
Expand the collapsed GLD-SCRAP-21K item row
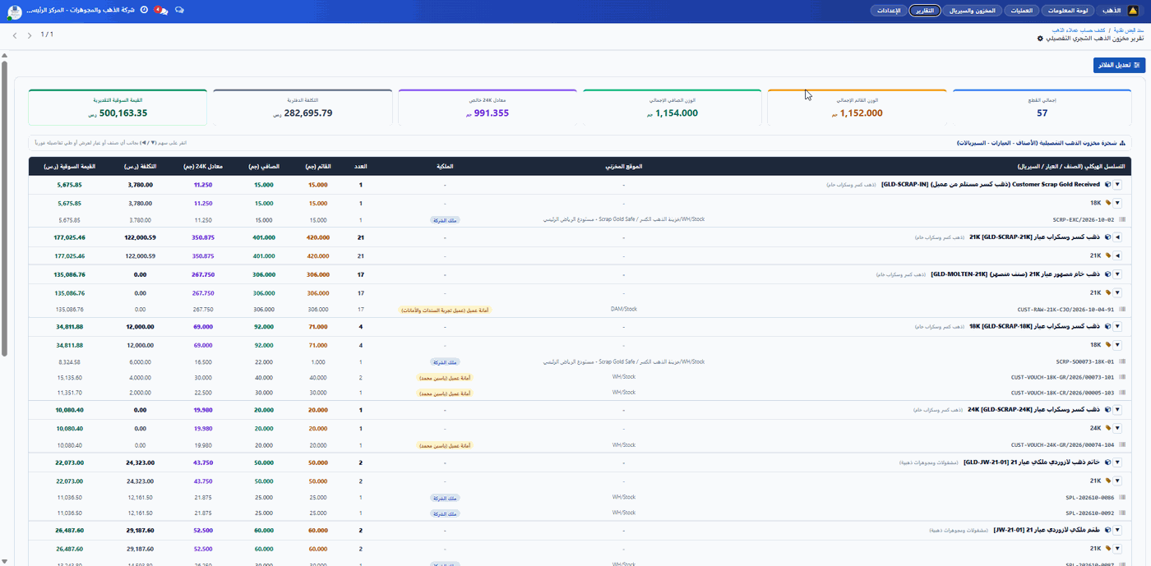[1117, 237]
